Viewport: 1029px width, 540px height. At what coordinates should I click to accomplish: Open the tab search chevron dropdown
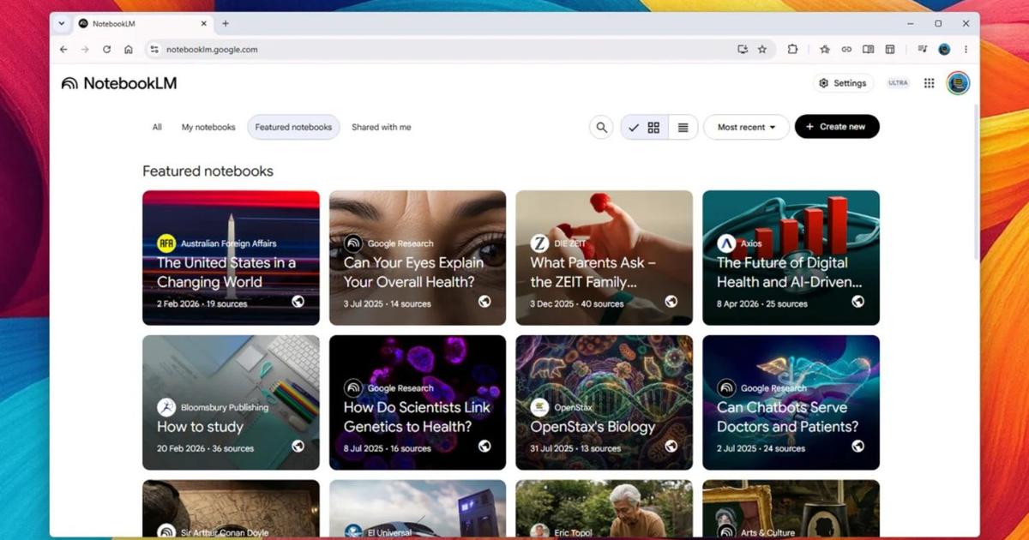tap(62, 24)
